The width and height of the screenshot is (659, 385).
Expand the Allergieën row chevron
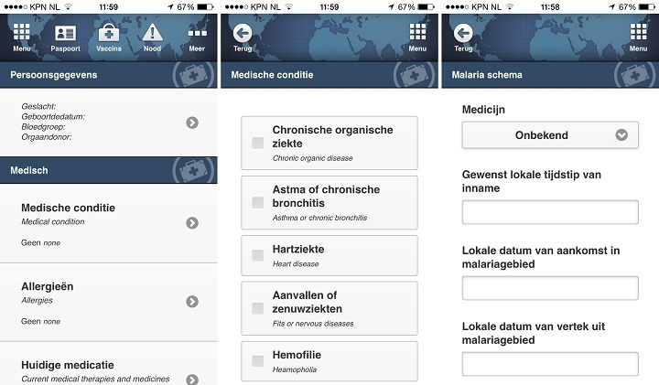coord(192,302)
